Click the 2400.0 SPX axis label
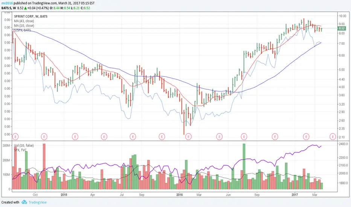 coord(343,144)
